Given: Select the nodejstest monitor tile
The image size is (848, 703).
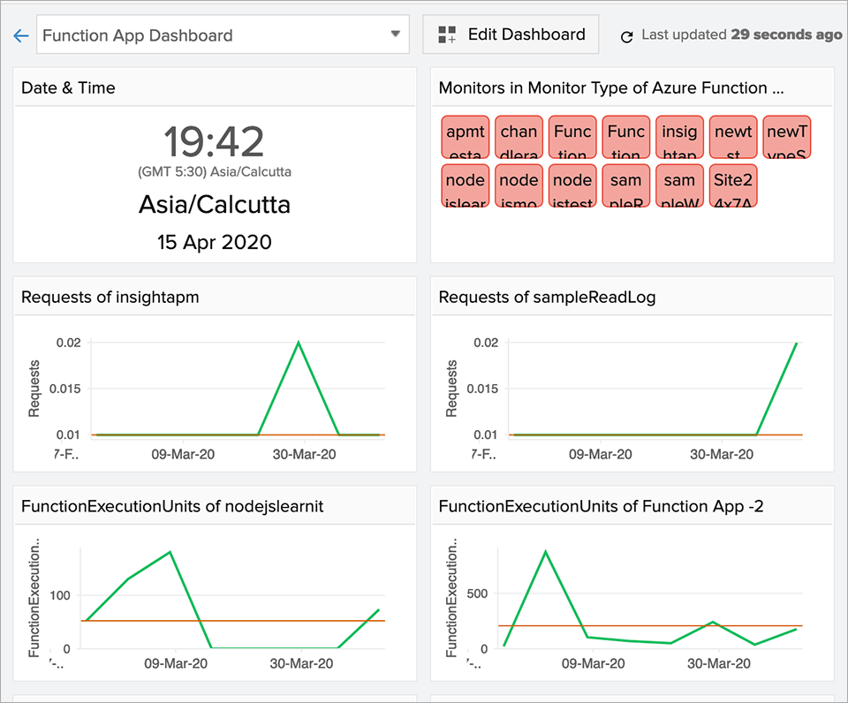Looking at the screenshot, I should coord(572,185).
